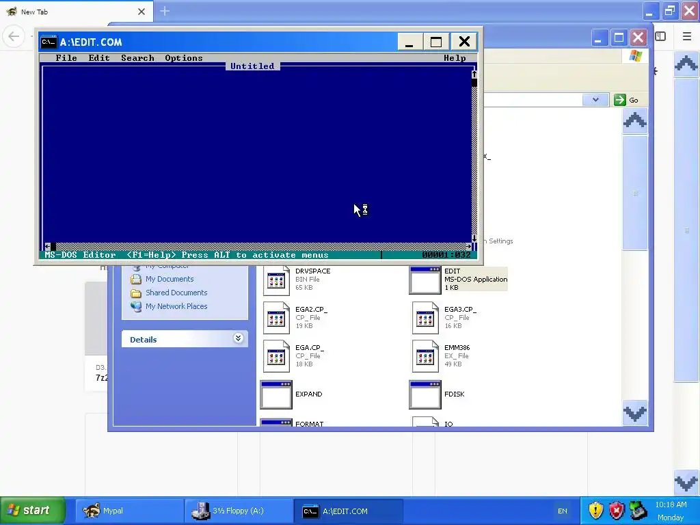Click the editor horizontal scrollbar left arrow
Viewport: 700px width, 525px height.
click(x=47, y=246)
